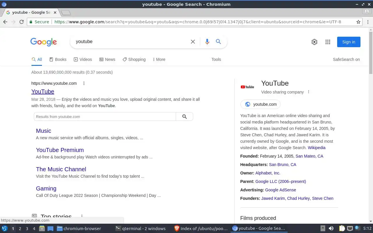This screenshot has width=373, height=233.
Task: Click the https://www.youtube.com result URL text
Action: pos(54,83)
